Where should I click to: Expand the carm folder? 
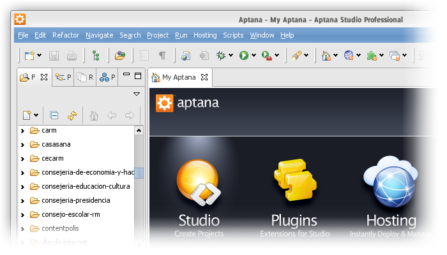tap(23, 131)
